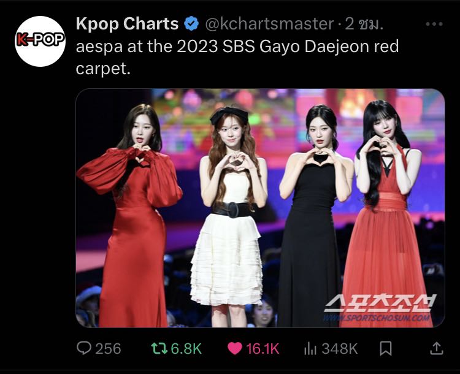Screen dimensions: 460x374
Task: Click the 6.8K retweet count
Action: (186, 348)
